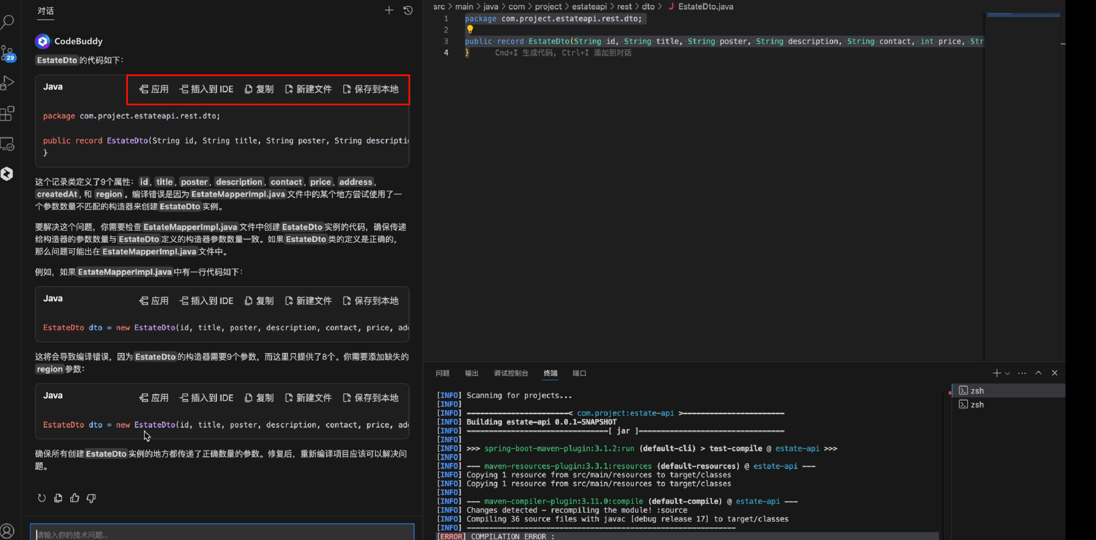Open CodeBuddy panel icon in activity bar

[7, 173]
